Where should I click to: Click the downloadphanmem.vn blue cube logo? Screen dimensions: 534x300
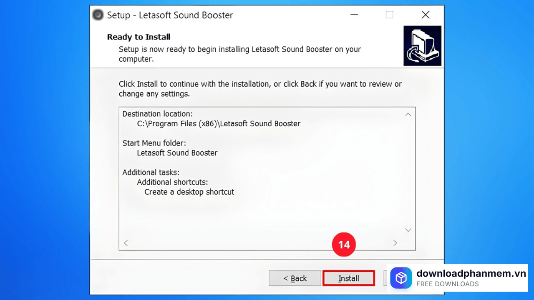(401, 277)
